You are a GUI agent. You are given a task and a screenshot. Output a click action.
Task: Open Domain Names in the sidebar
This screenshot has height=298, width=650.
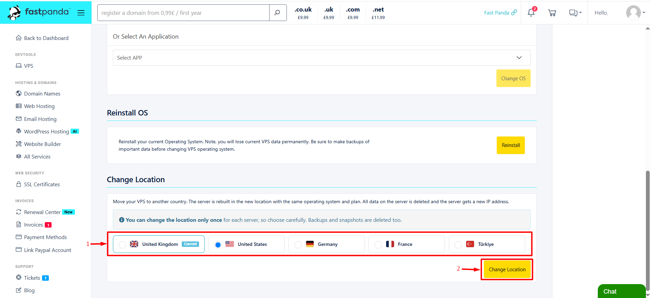tap(38, 93)
